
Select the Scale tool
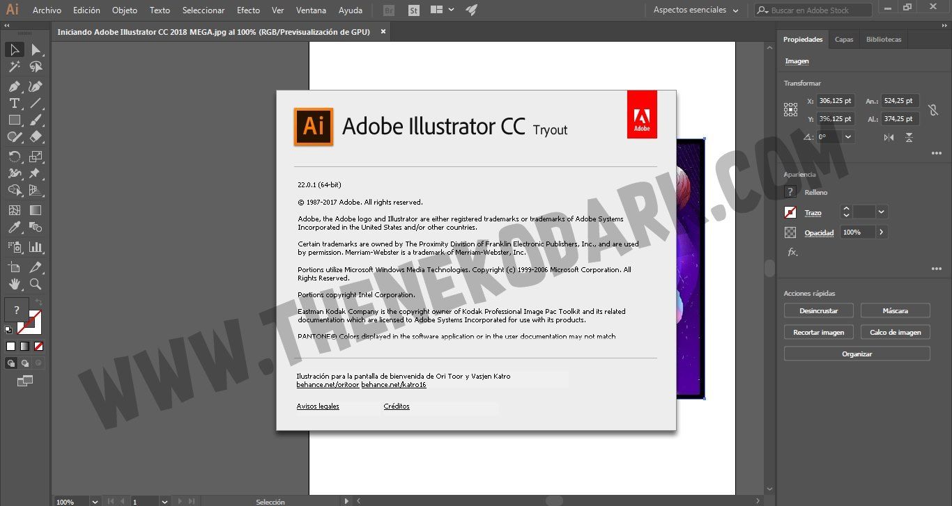pos(36,157)
